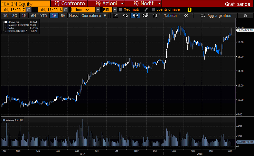The image size is (254, 156).
Task: Select the 6M time range tab
Action: 34,16
